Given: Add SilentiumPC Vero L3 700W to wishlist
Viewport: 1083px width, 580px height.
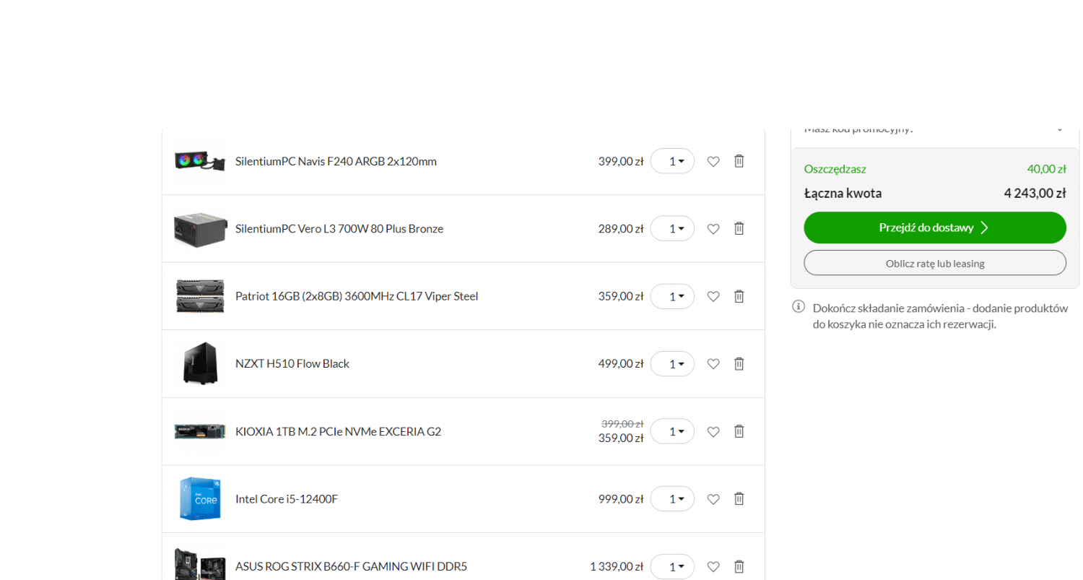Looking at the screenshot, I should 713,229.
